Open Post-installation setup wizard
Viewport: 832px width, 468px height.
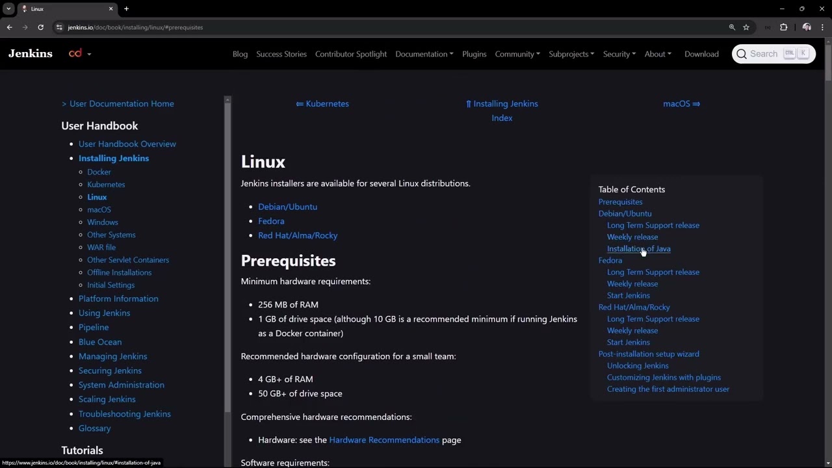(x=649, y=354)
